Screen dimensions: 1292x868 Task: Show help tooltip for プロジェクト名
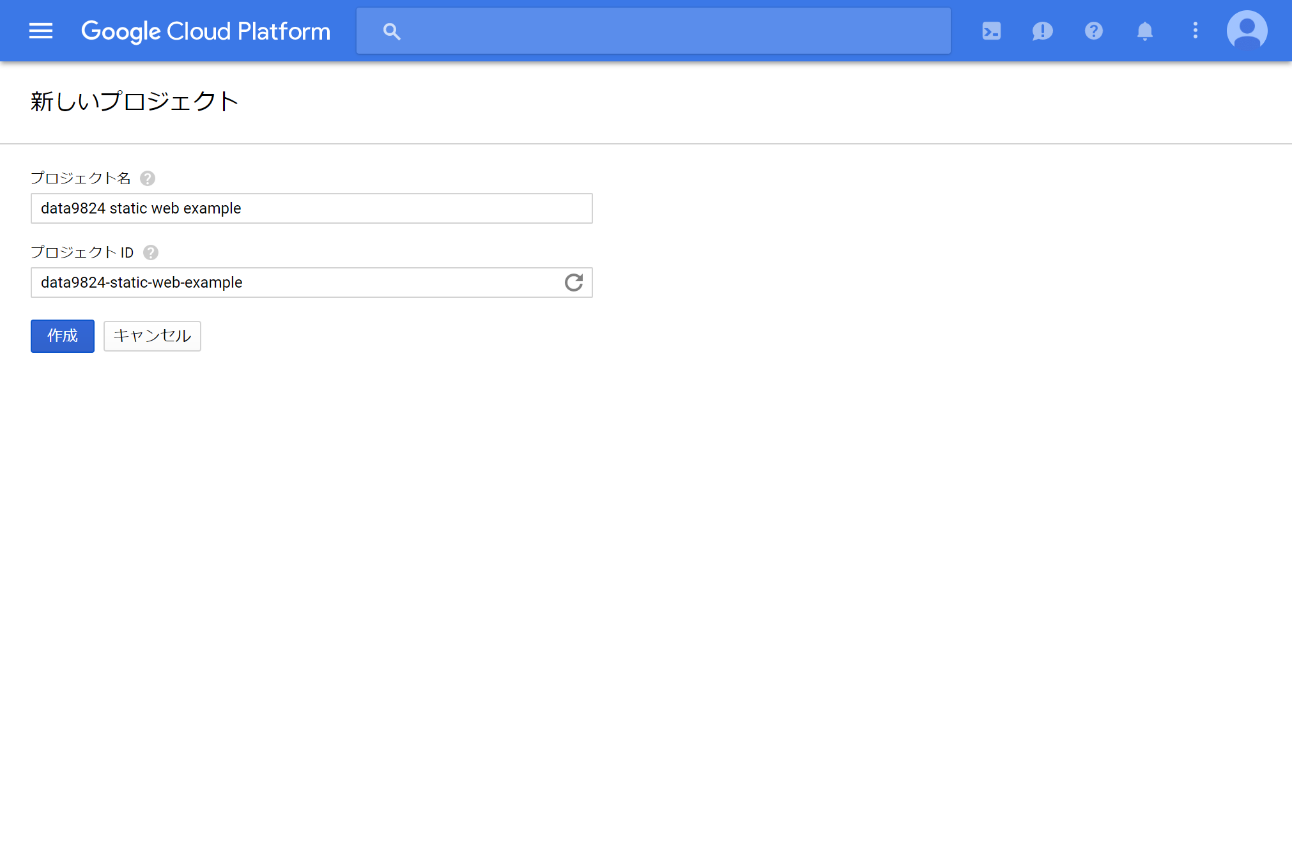coord(148,178)
